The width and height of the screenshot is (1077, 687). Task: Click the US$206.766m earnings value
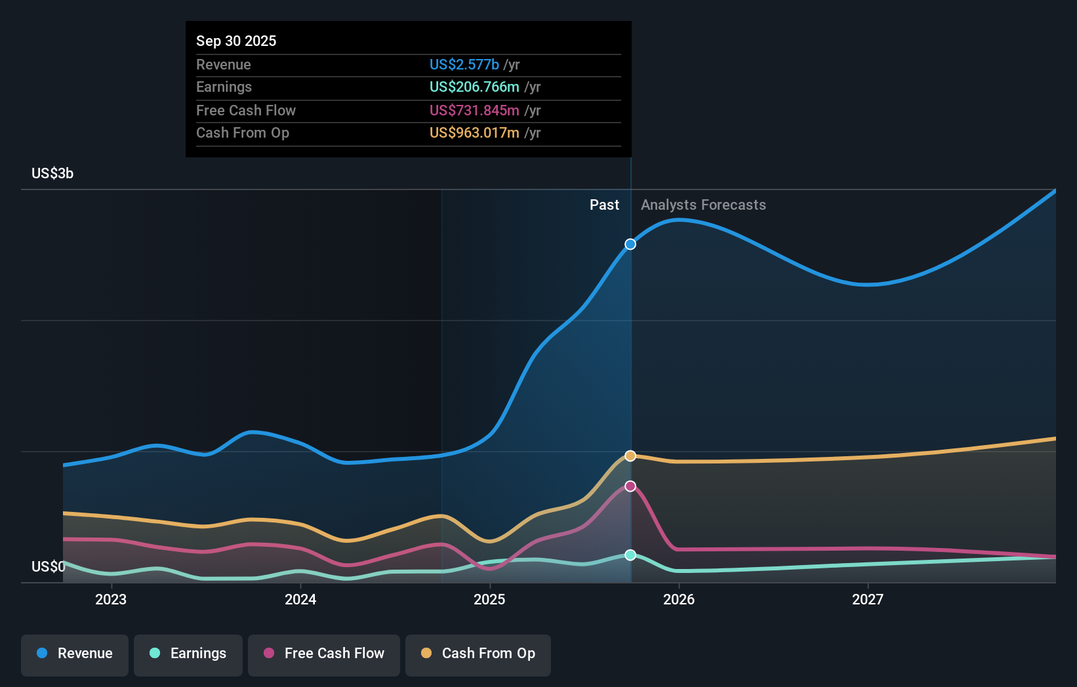[474, 87]
